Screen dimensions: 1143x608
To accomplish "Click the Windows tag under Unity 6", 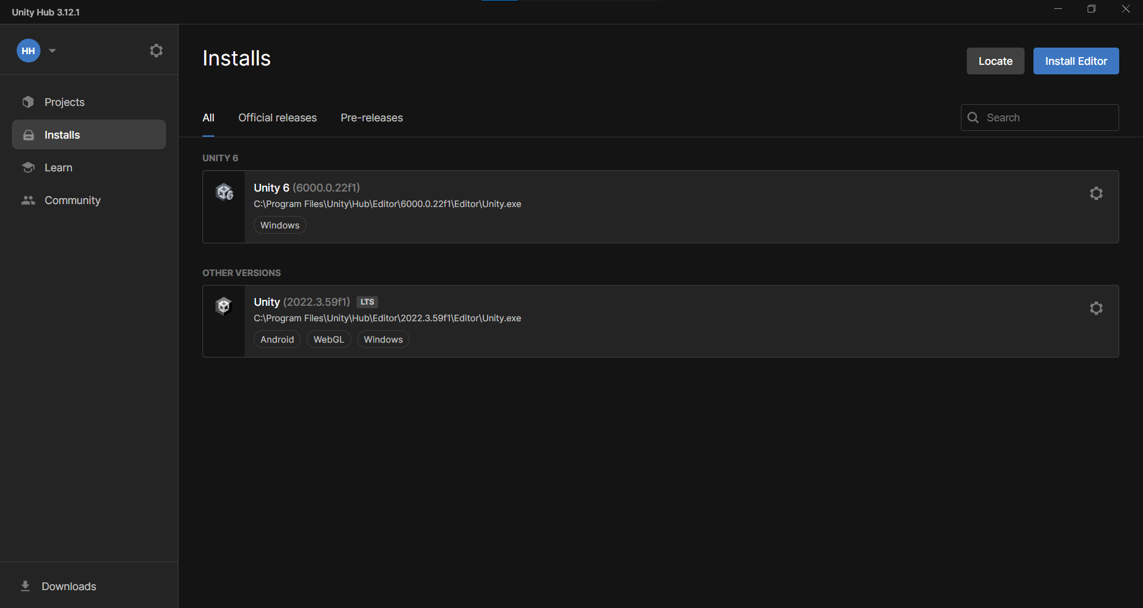I will point(280,225).
